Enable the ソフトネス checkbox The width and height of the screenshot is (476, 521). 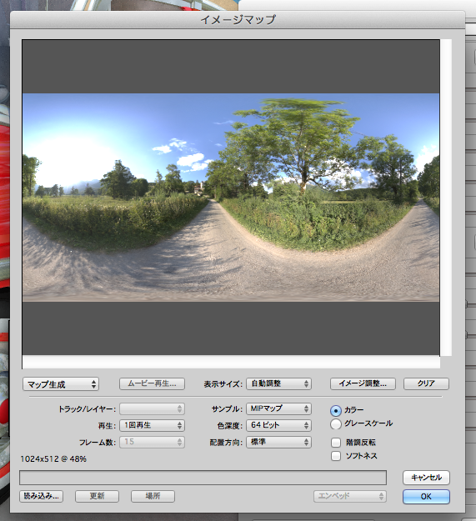click(336, 456)
